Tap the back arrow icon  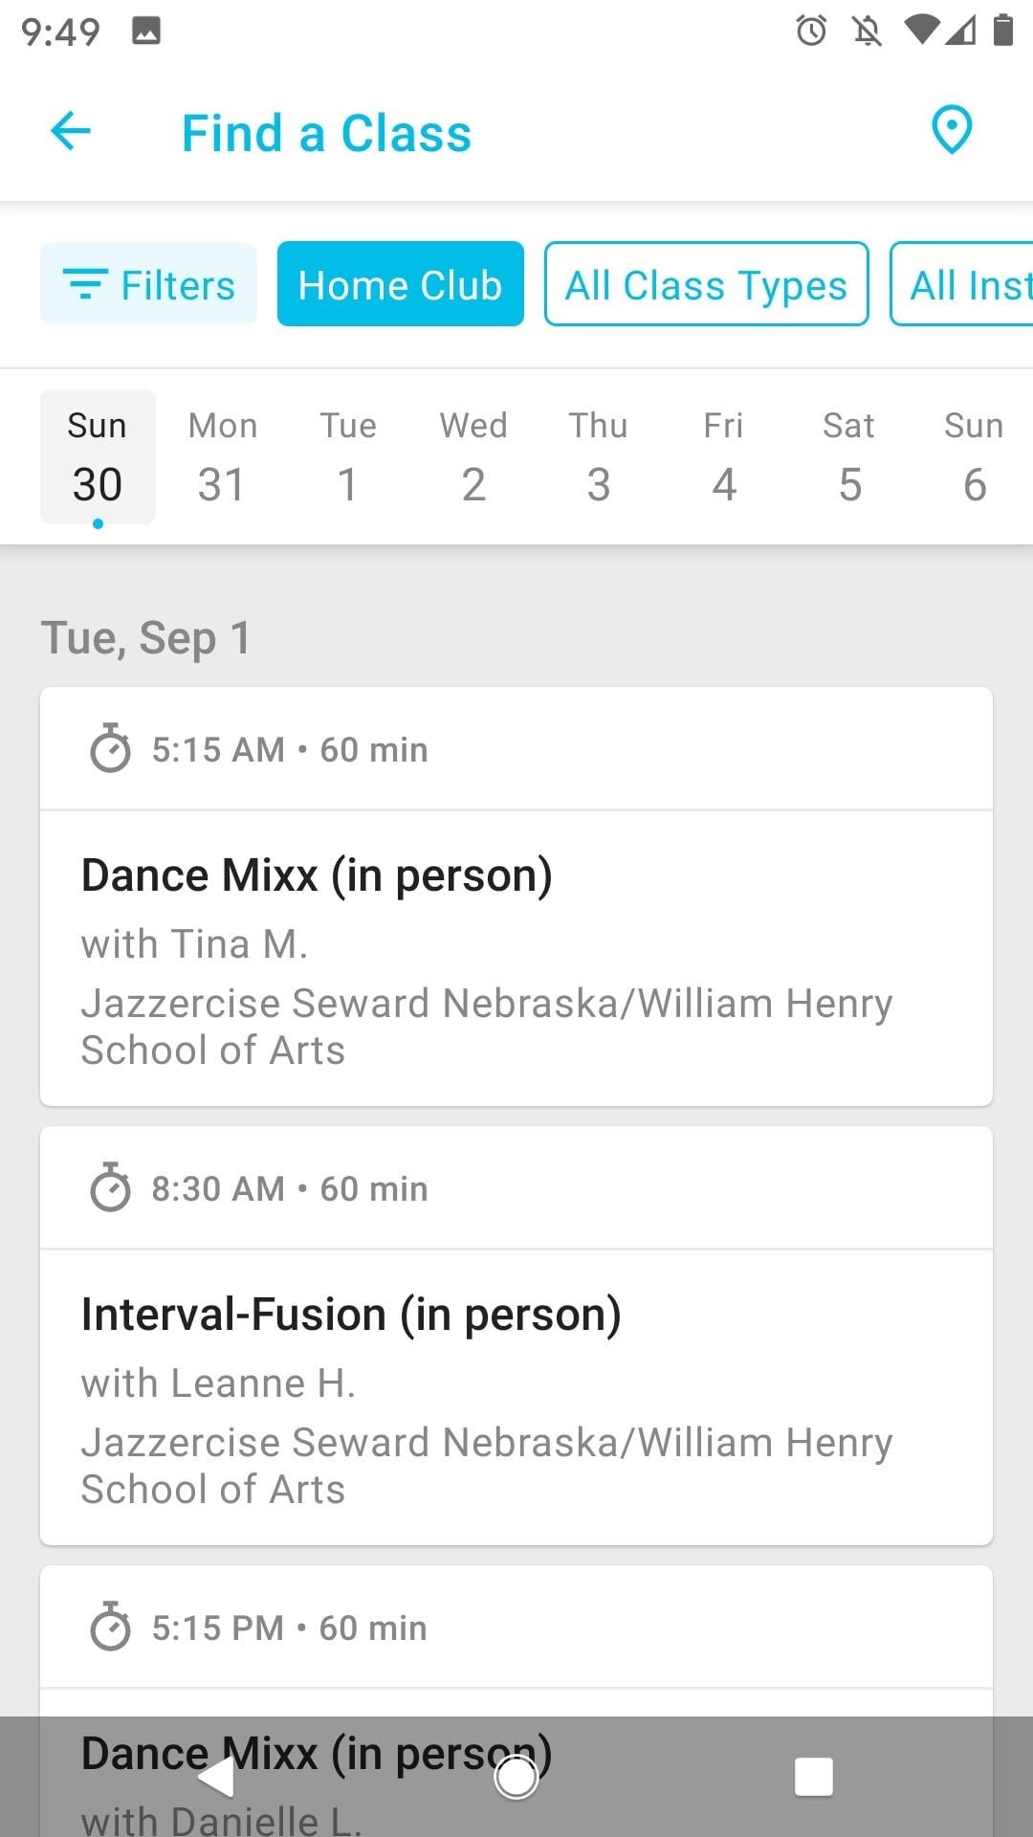point(71,131)
